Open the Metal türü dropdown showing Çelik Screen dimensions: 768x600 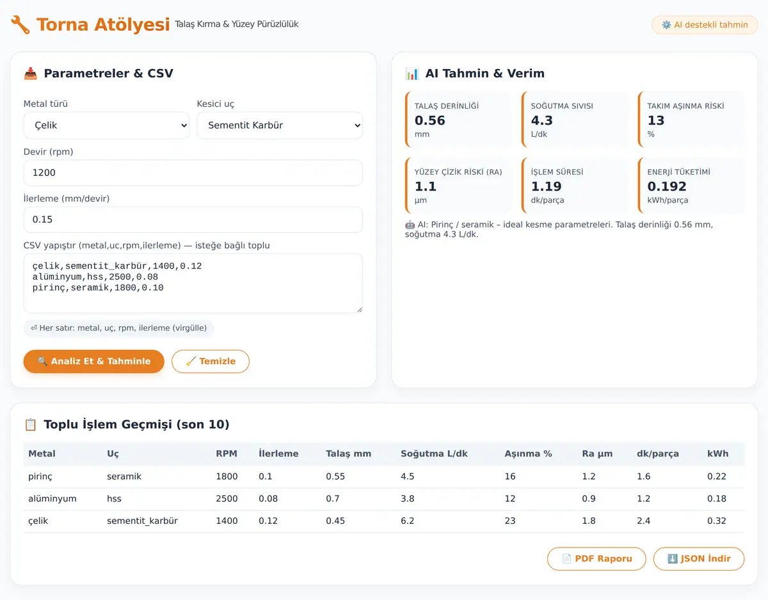(x=106, y=125)
